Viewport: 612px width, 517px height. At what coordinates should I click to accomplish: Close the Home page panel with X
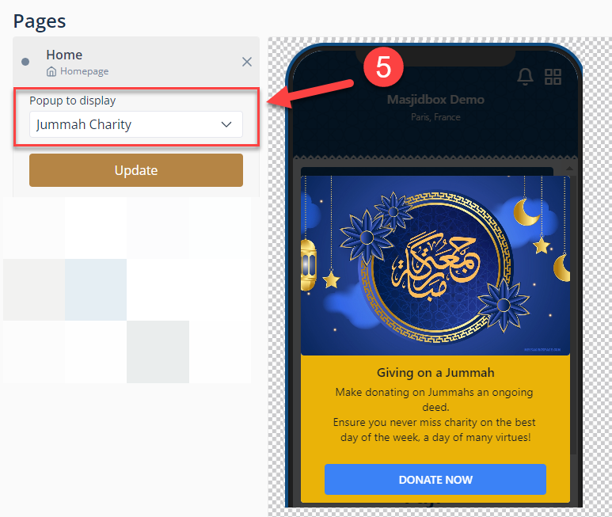(x=247, y=62)
